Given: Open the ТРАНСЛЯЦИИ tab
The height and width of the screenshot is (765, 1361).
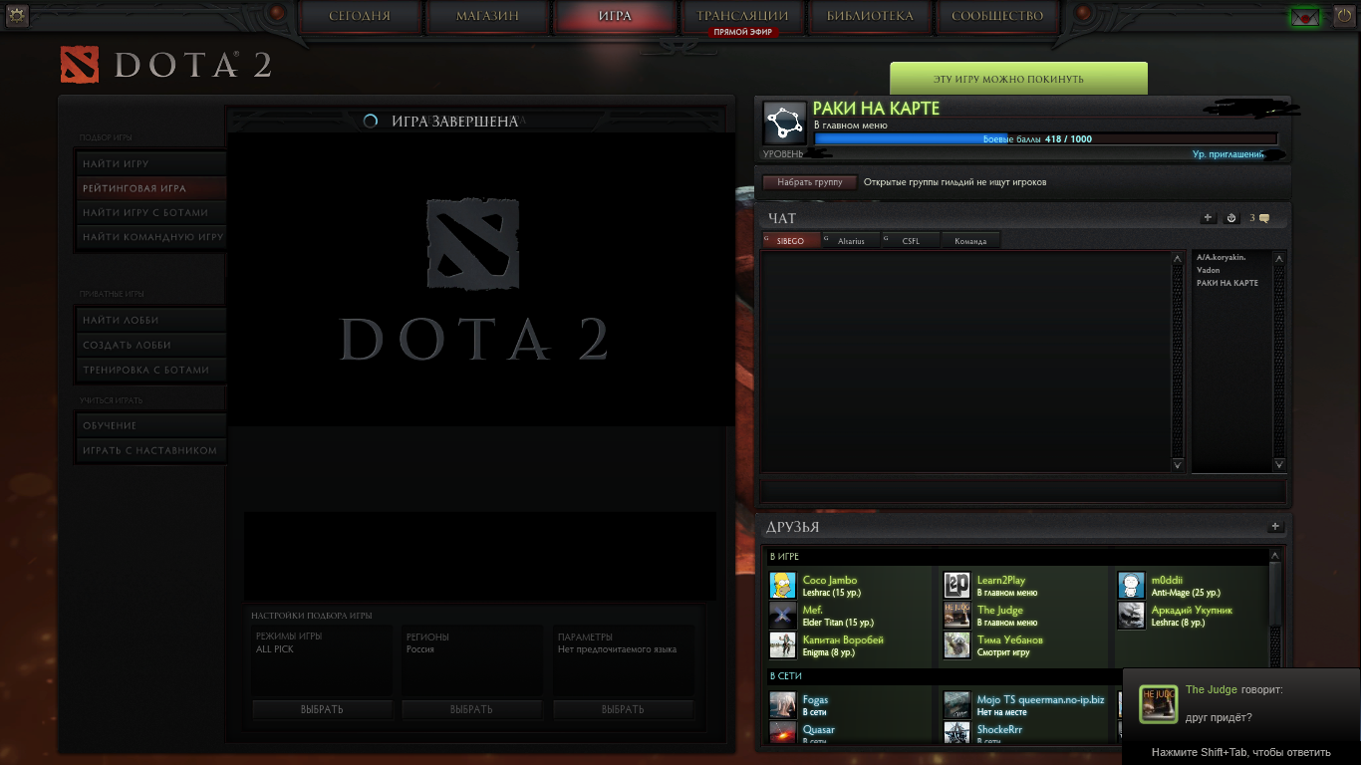Looking at the screenshot, I should pos(742,16).
